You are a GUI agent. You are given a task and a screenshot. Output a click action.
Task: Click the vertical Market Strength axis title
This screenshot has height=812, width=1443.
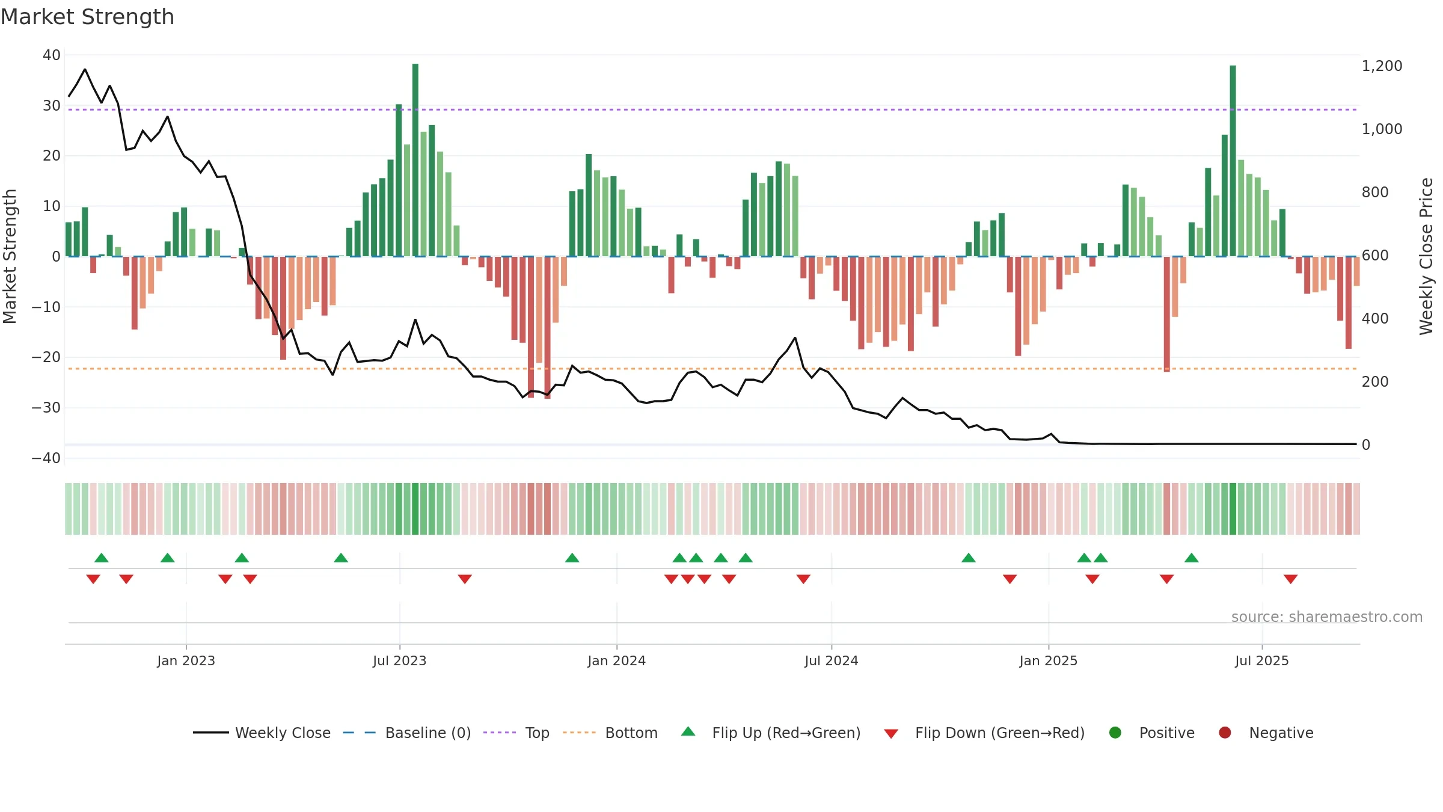click(x=10, y=256)
